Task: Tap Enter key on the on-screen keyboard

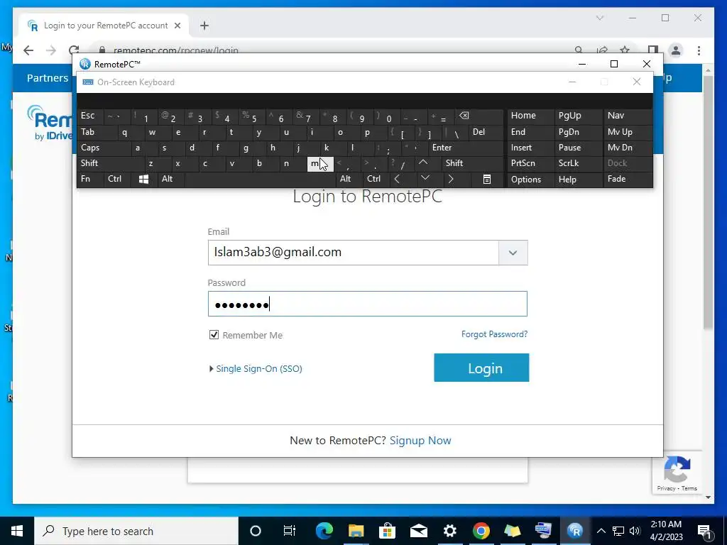Action: point(466,148)
